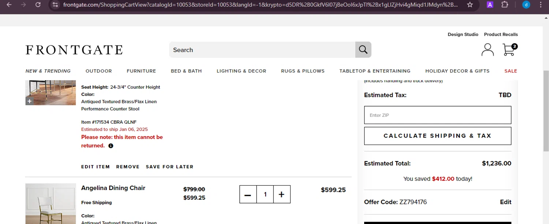Click the Design Studio link
The width and height of the screenshot is (549, 224).
pyautogui.click(x=463, y=34)
